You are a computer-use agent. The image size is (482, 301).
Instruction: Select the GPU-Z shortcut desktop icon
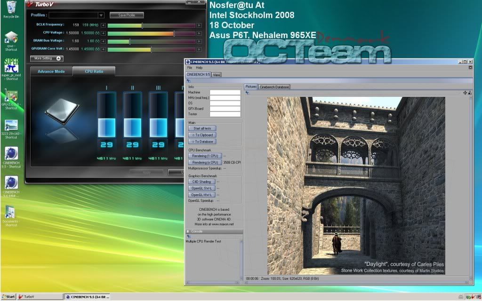11,99
